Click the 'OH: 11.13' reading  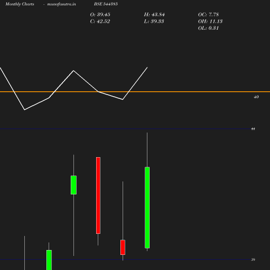point(210,21)
